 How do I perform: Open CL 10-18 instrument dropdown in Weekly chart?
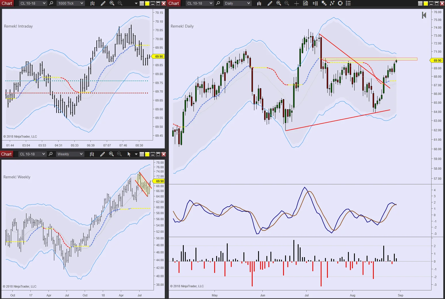tap(32, 154)
